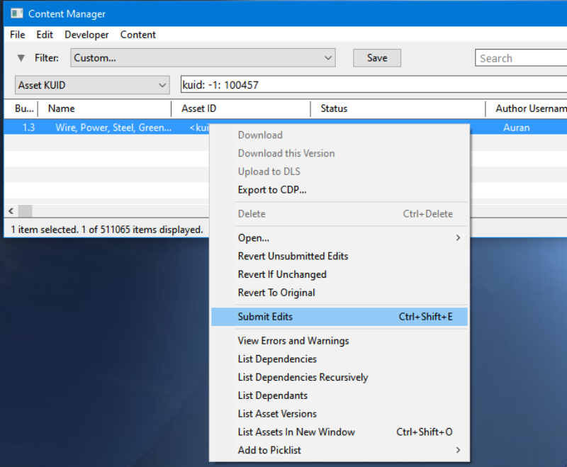The height and width of the screenshot is (467, 567).
Task: Open the Developer menu
Action: click(x=86, y=35)
